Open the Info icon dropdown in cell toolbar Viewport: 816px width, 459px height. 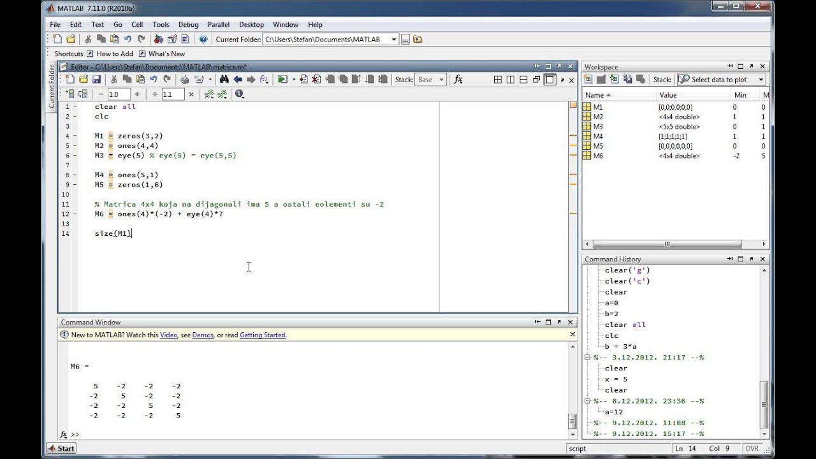tap(240, 94)
